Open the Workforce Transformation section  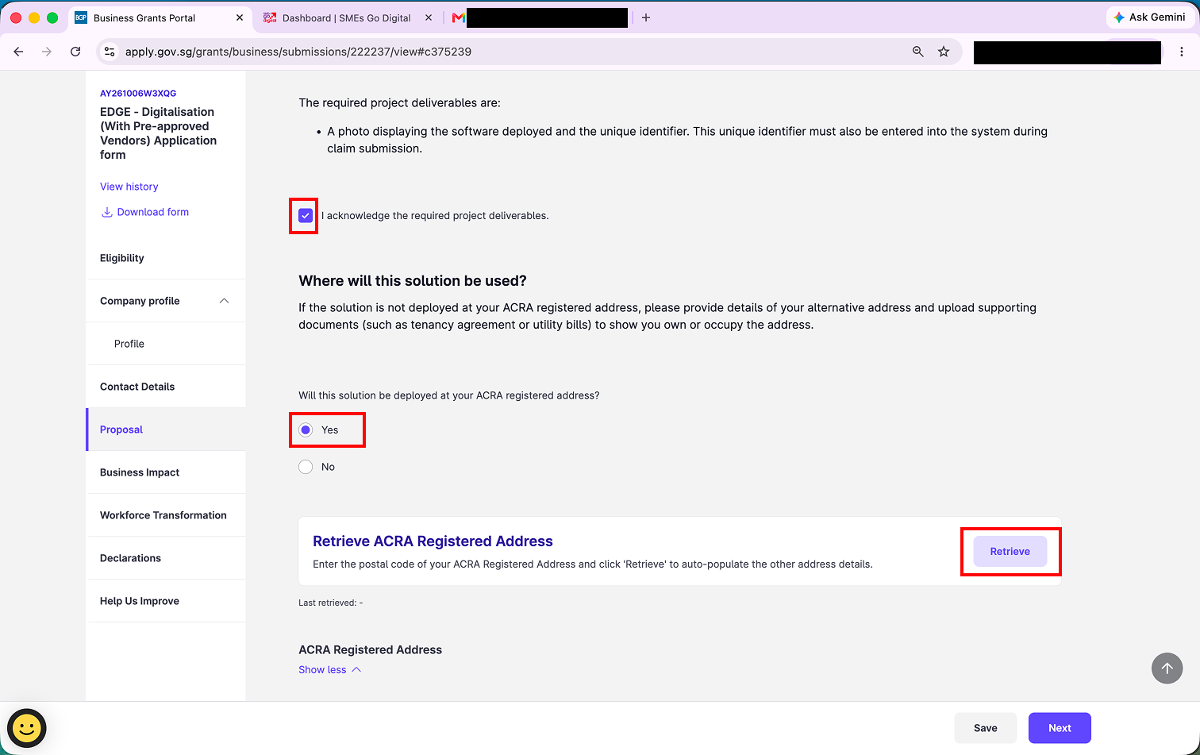tap(166, 515)
